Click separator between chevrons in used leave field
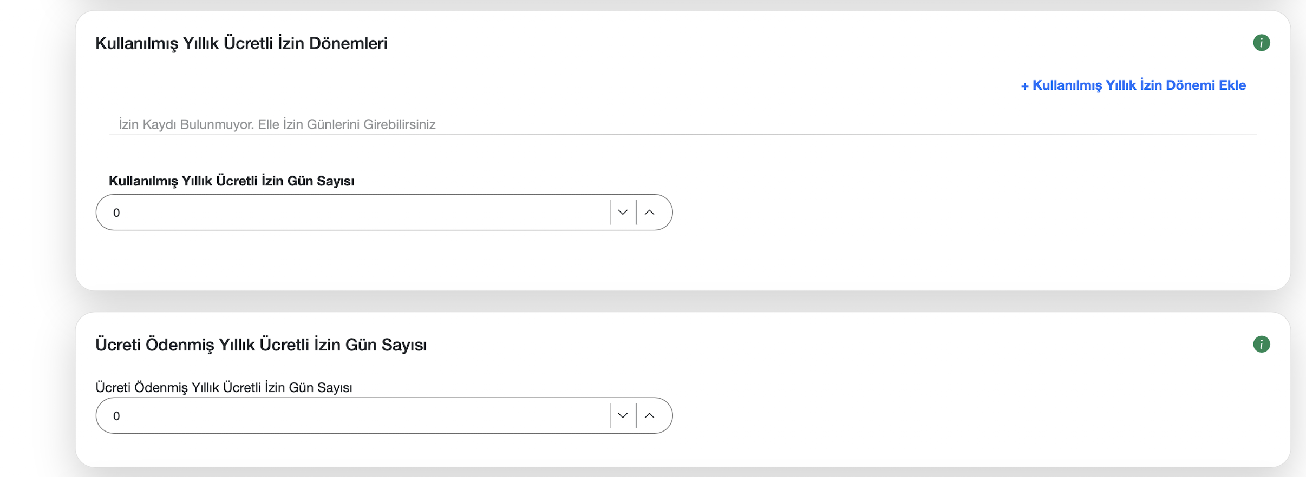This screenshot has height=477, width=1306. (636, 213)
